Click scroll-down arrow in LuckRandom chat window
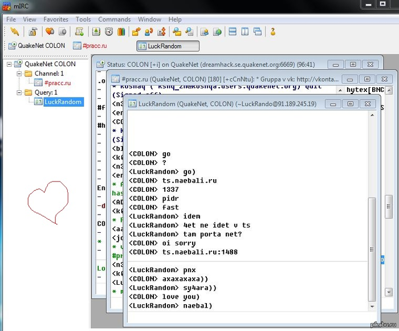 (x=372, y=306)
